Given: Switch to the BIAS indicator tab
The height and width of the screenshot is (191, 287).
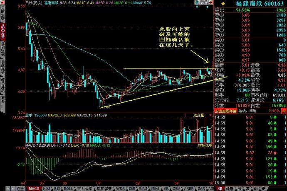Looking at the screenshot, I should pyautogui.click(x=143, y=189).
